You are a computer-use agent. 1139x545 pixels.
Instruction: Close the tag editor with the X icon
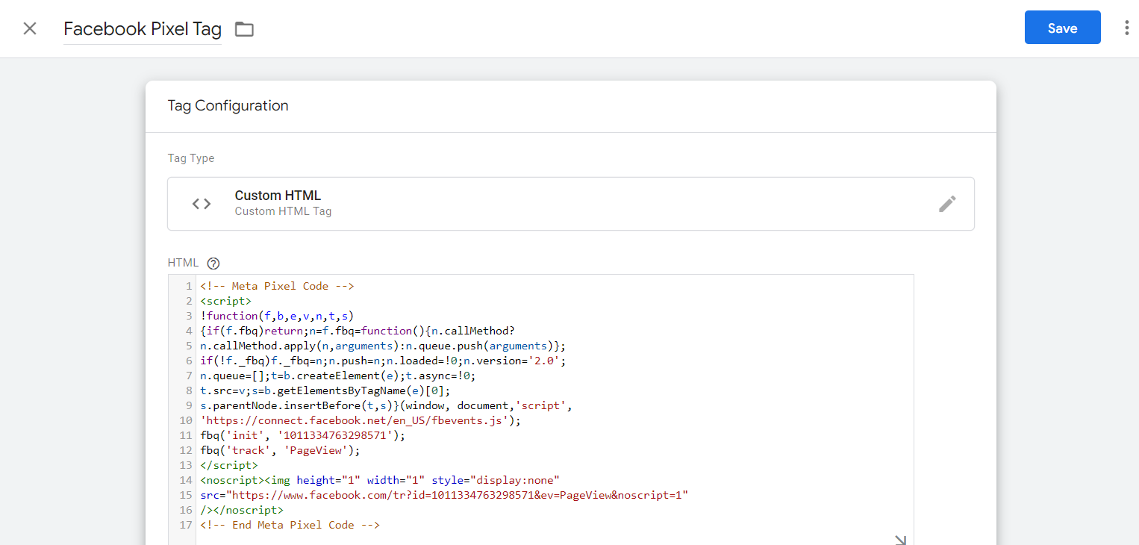point(30,28)
